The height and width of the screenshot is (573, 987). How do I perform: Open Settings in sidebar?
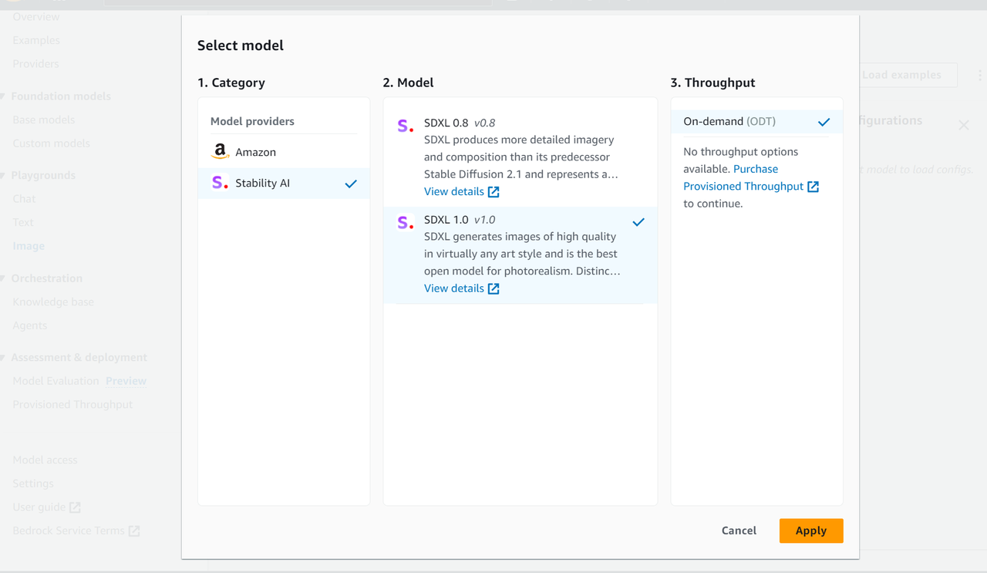(33, 484)
